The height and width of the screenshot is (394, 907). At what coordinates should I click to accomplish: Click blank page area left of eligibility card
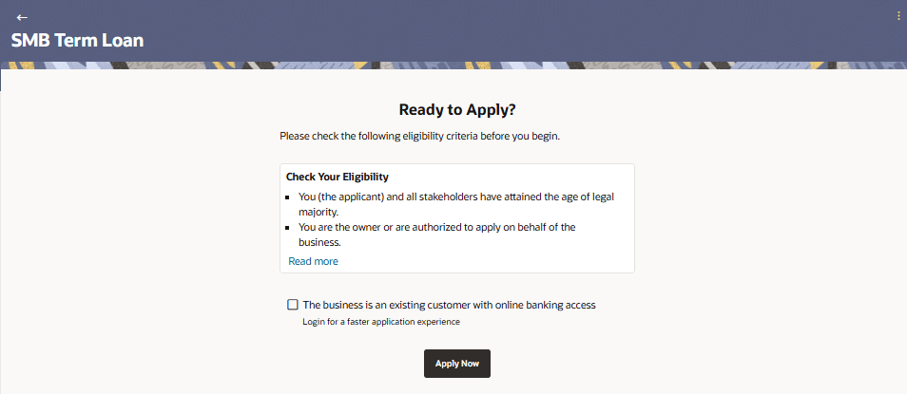[133, 218]
